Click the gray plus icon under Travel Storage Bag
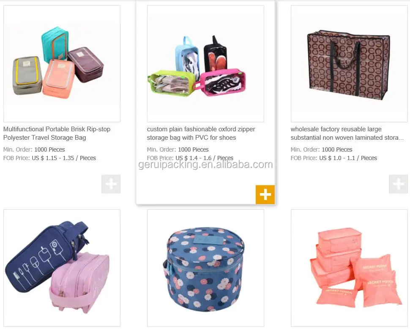 pos(111,184)
